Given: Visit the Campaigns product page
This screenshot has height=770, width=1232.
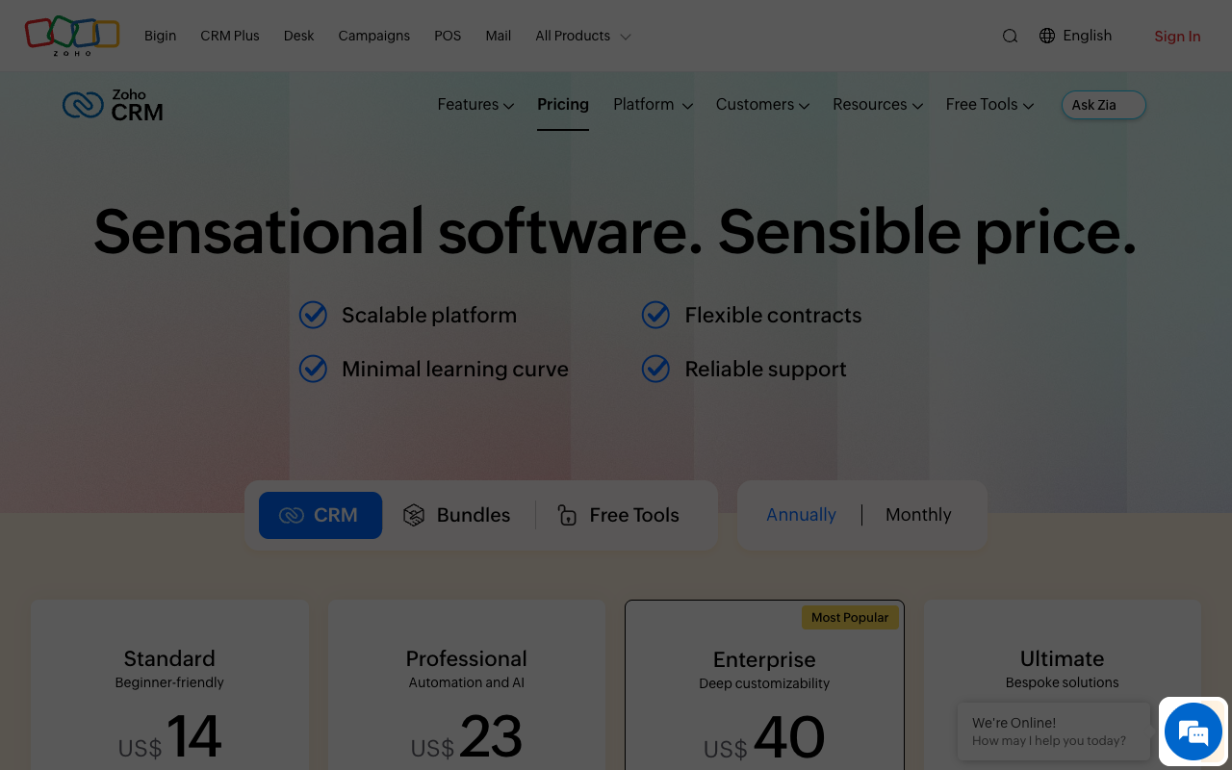Looking at the screenshot, I should tap(374, 36).
